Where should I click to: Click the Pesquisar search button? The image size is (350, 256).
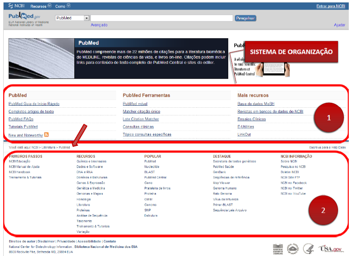pyautogui.click(x=246, y=18)
